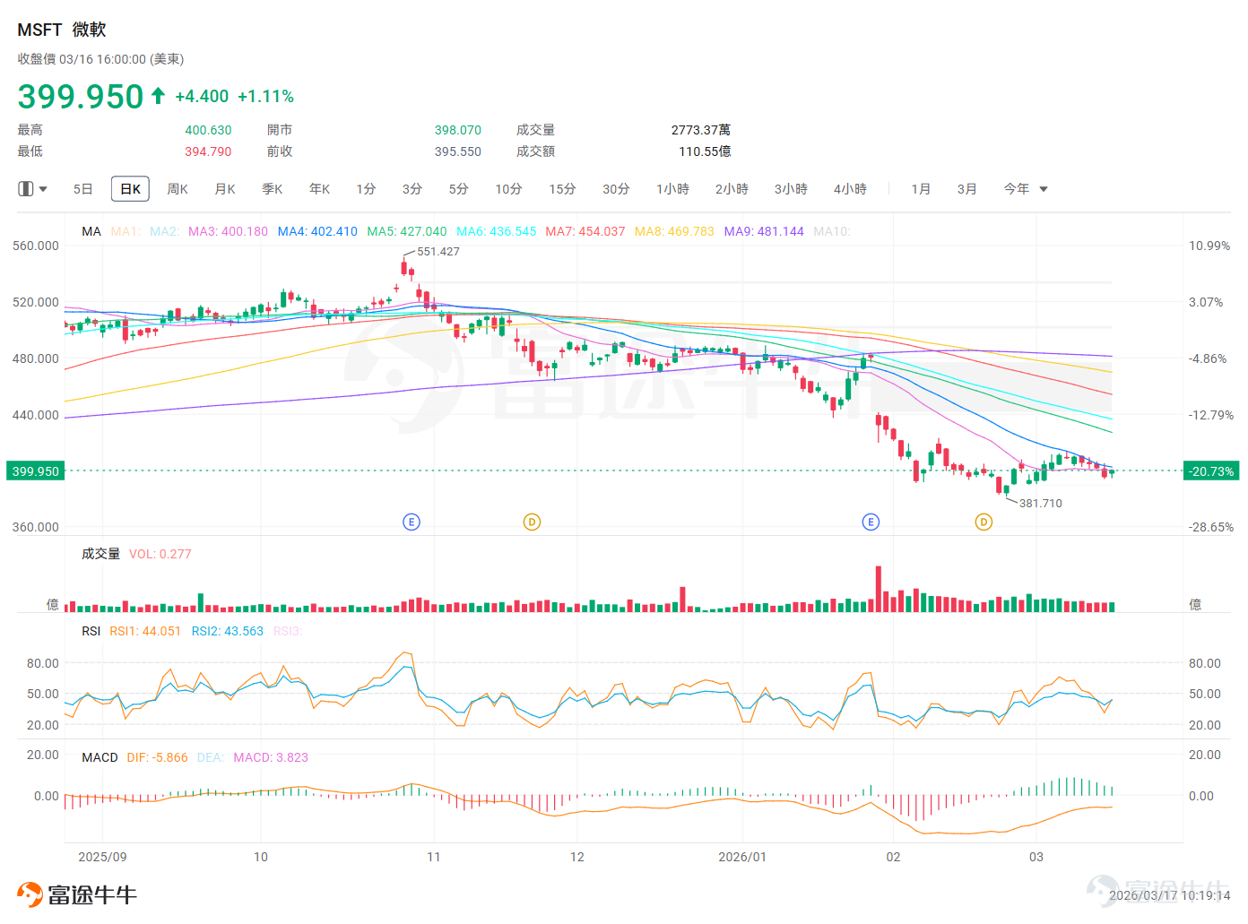Click the 開市 value 398.070
This screenshot has height=924, width=1248.
point(458,130)
